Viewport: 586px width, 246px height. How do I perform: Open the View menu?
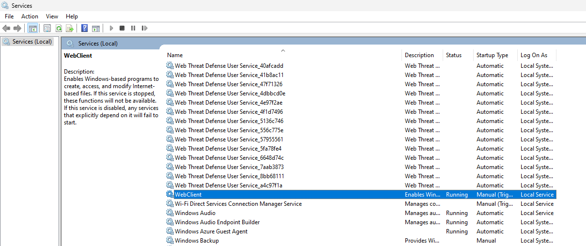[52, 16]
